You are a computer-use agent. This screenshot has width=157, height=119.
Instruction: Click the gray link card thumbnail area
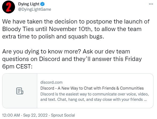point(20,91)
